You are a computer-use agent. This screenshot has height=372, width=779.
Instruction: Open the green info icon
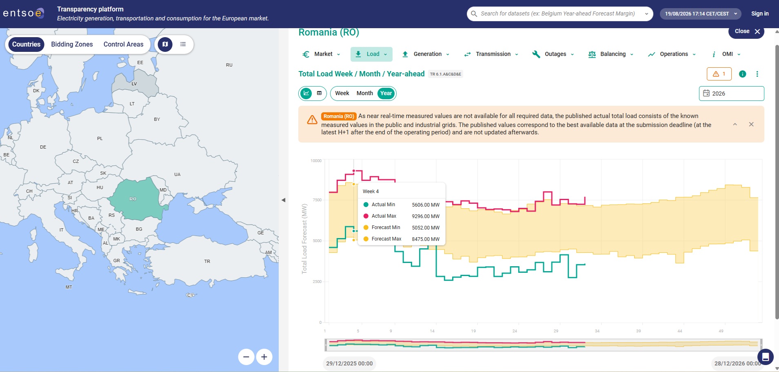pyautogui.click(x=743, y=74)
